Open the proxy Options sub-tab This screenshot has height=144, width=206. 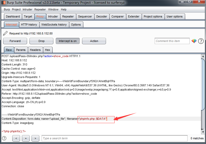[76, 25]
